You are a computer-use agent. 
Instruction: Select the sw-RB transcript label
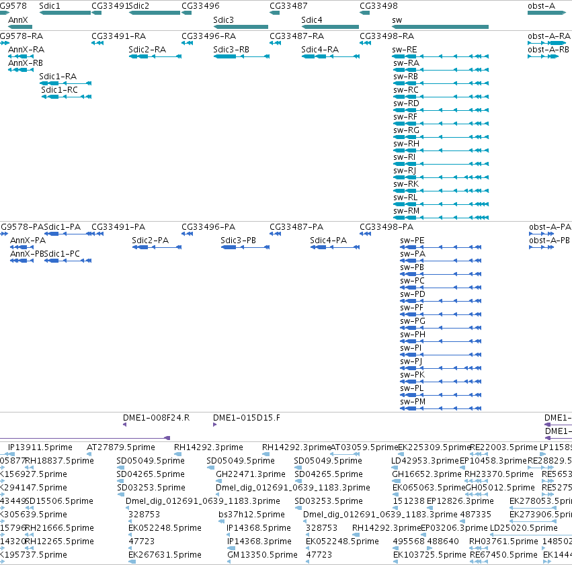point(406,76)
